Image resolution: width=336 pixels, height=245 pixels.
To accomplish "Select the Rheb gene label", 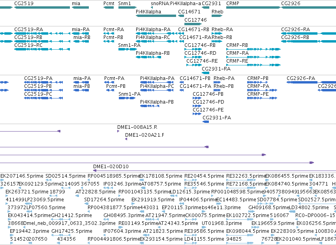I will pos(218,12).
